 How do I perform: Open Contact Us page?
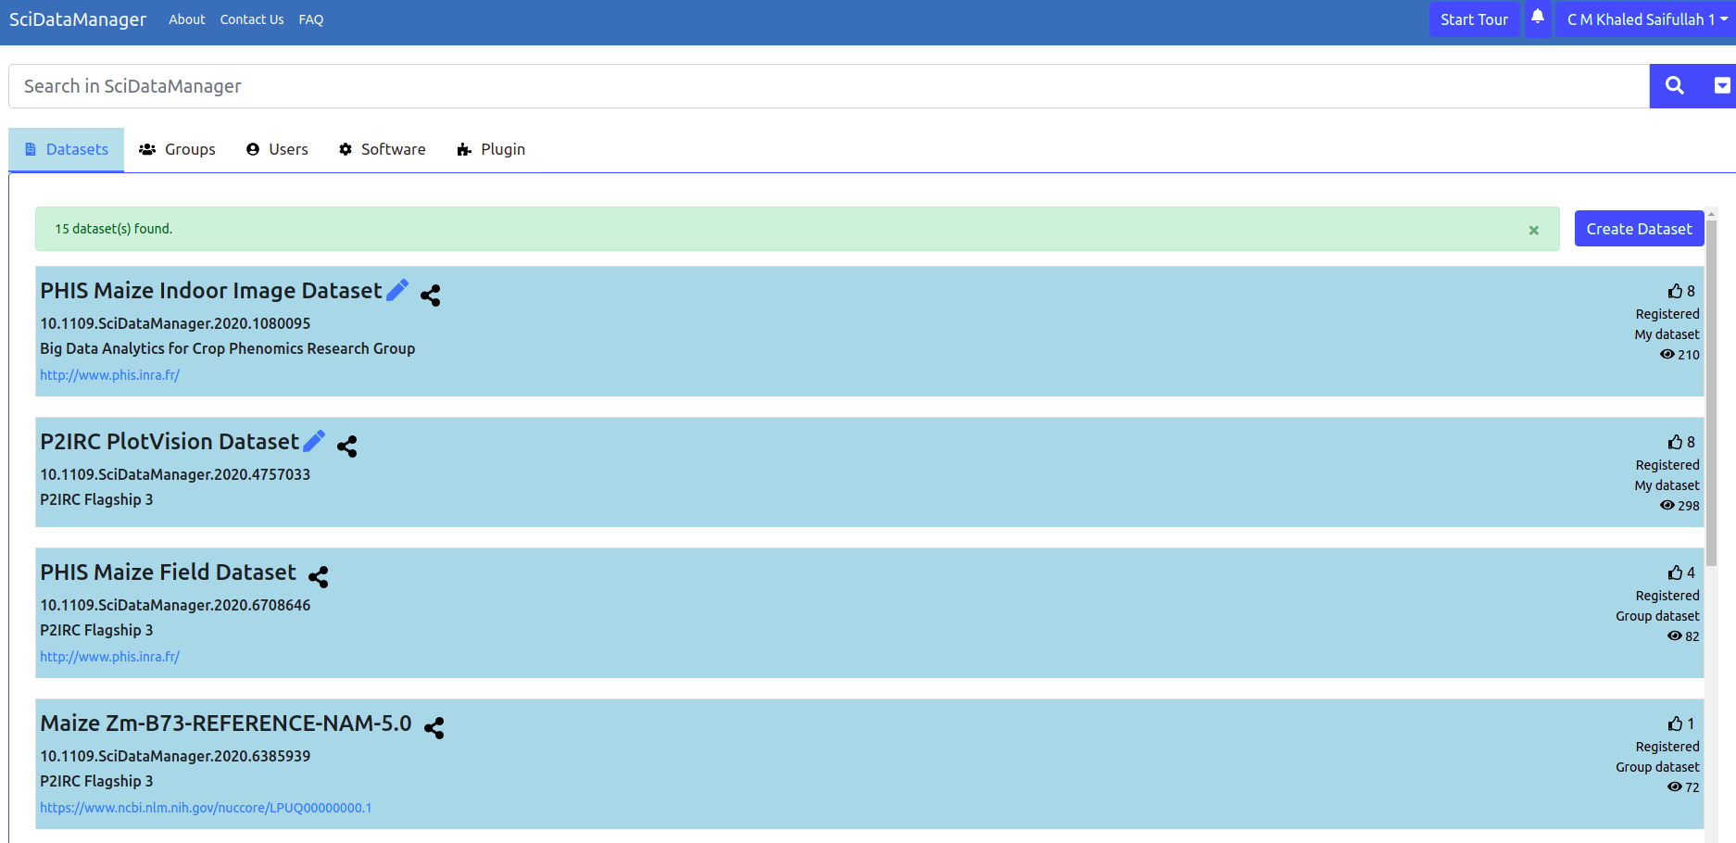point(252,19)
